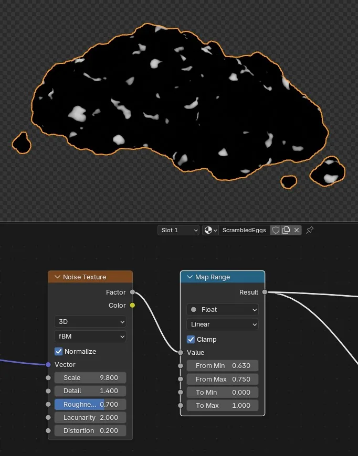The height and width of the screenshot is (456, 358).
Task: Collapse the Noise Texture node
Action: click(57, 277)
